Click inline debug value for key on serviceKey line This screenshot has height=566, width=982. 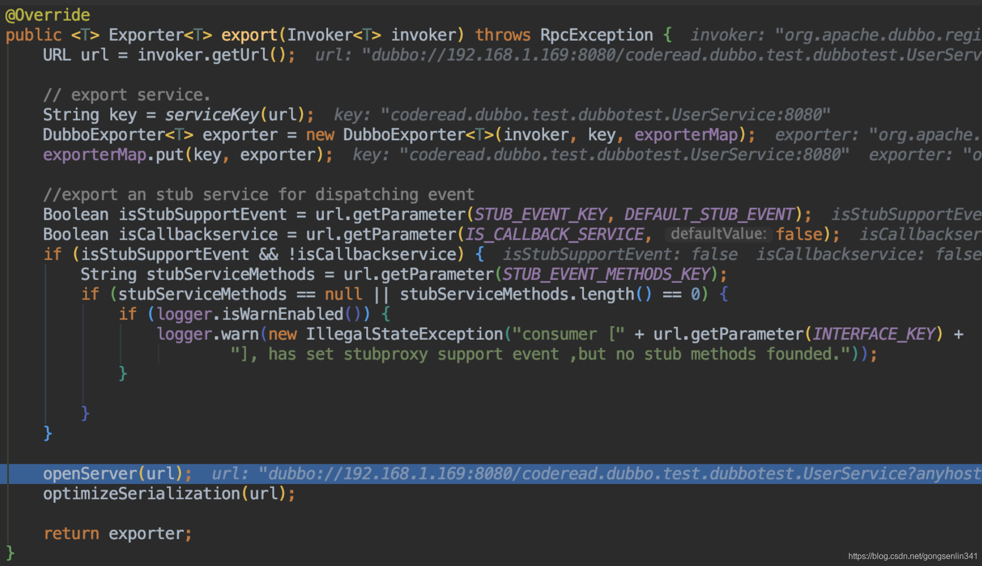pos(582,114)
